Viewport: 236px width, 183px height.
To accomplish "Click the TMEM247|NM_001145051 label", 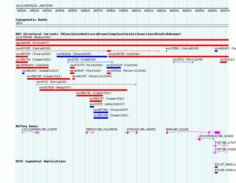I will 102,129.
